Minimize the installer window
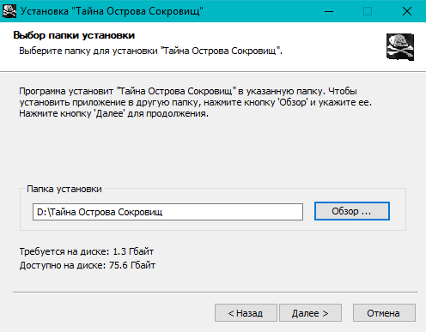The image size is (426, 332). coord(329,11)
